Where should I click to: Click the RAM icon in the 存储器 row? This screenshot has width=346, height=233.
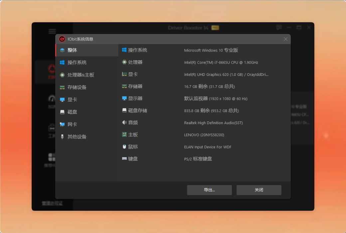tap(124, 86)
